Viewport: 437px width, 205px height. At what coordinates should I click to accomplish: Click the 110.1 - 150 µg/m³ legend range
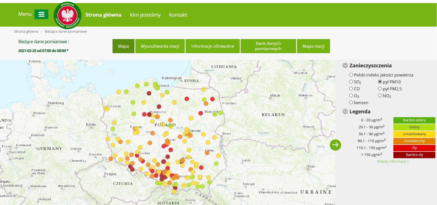[x=371, y=148]
